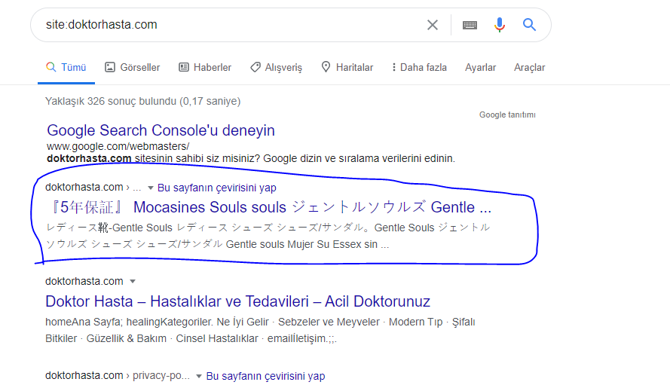
Task: Open Ayarlar settings menu
Action: pos(480,68)
